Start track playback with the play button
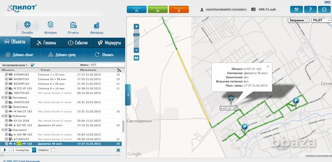This screenshot has height=162, width=332. click(x=5, y=150)
